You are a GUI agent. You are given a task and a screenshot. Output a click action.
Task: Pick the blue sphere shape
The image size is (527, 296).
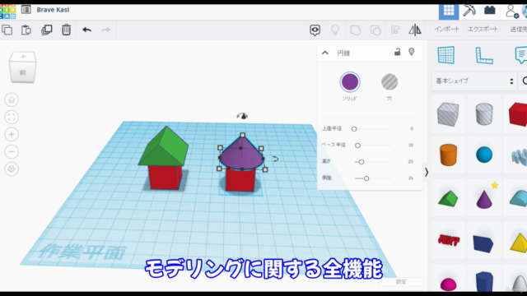click(484, 155)
